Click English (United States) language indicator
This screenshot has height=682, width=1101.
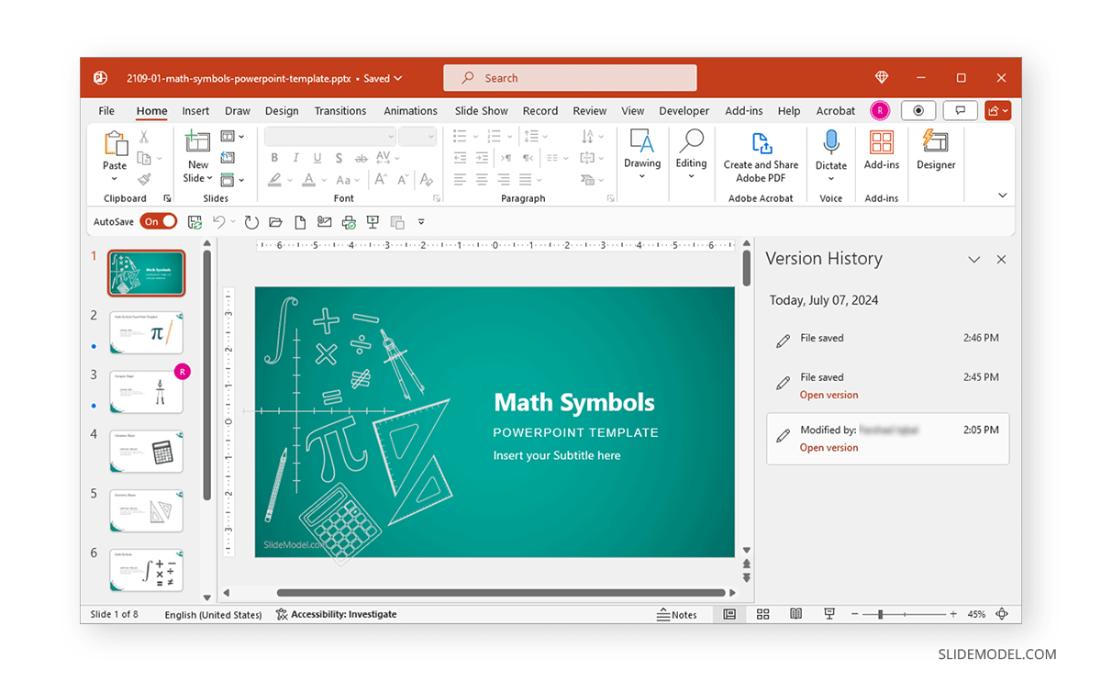coord(213,615)
